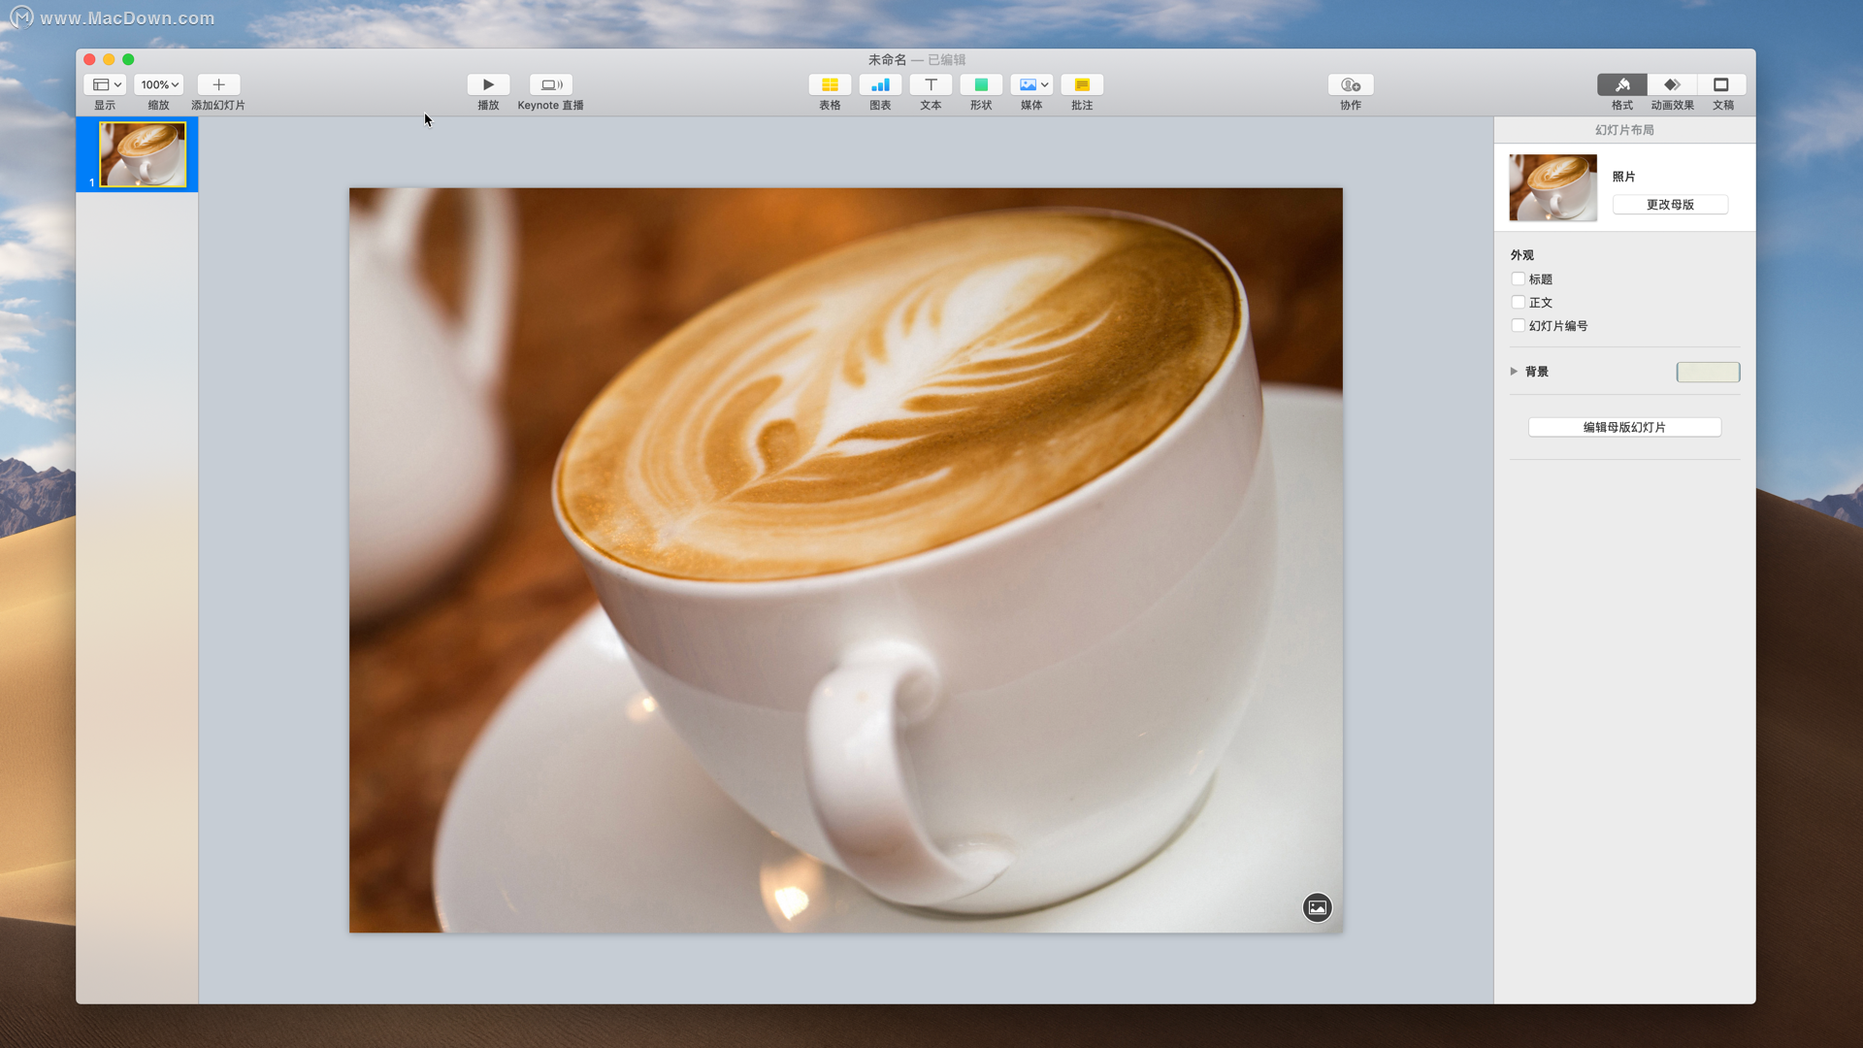
Task: Start Keynote Live broadcast
Action: click(x=550, y=84)
